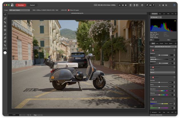
Task: Switch to the Details tab
Action: click(161, 43)
